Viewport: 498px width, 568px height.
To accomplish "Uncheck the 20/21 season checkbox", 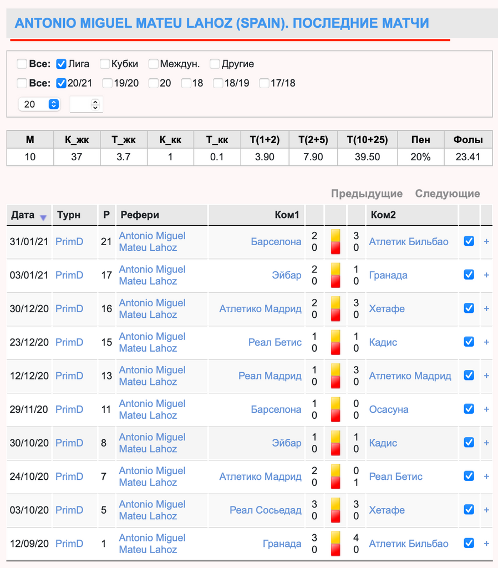I will (61, 83).
